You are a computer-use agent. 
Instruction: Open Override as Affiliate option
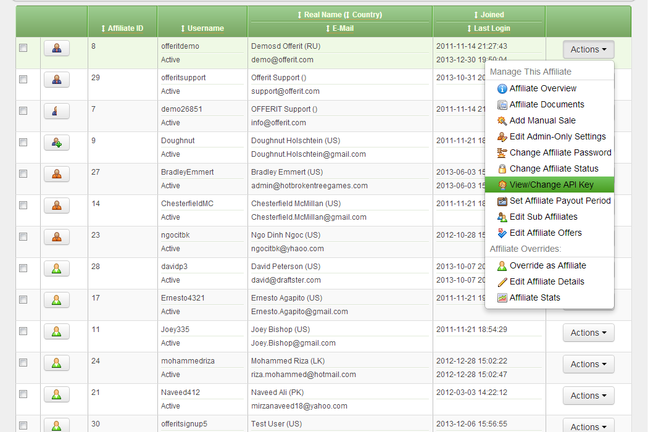click(x=547, y=265)
